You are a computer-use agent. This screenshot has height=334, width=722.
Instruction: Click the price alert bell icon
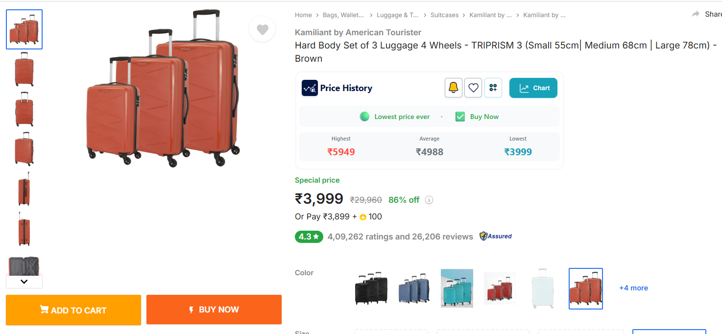pyautogui.click(x=453, y=88)
